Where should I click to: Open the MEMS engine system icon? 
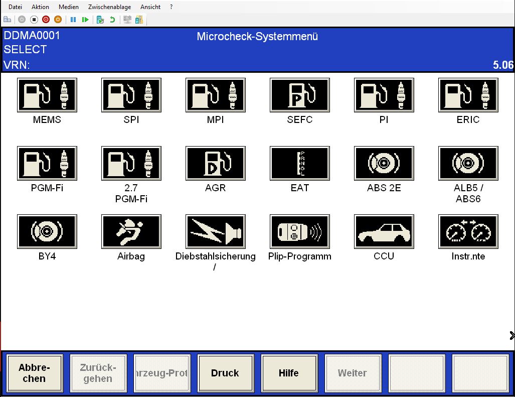[47, 95]
